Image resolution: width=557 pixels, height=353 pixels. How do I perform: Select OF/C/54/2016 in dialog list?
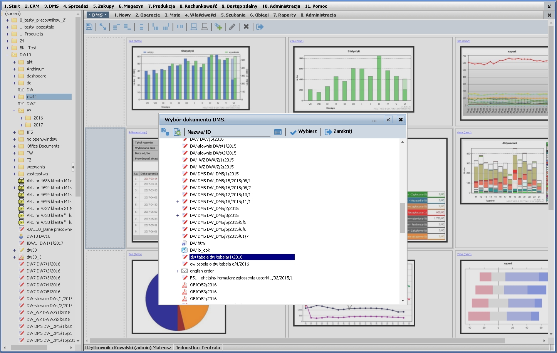(x=203, y=299)
